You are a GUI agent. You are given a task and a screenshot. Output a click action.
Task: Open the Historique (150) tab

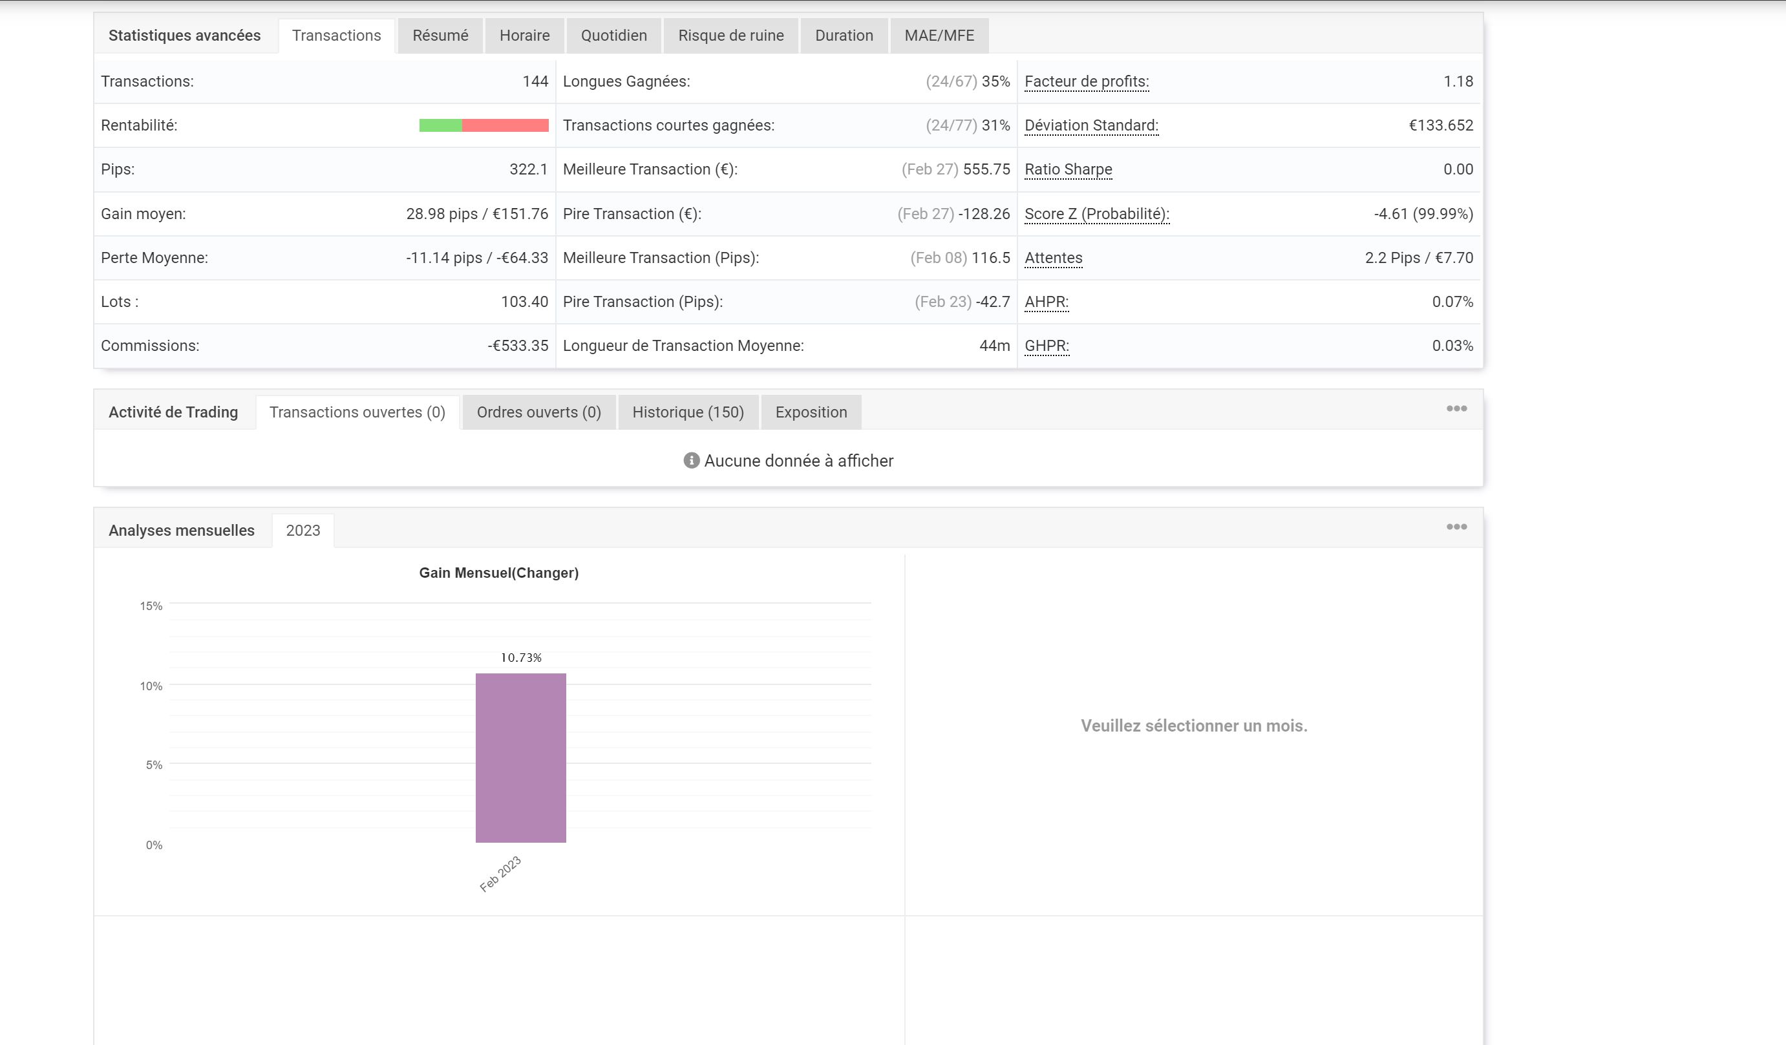[x=688, y=412]
